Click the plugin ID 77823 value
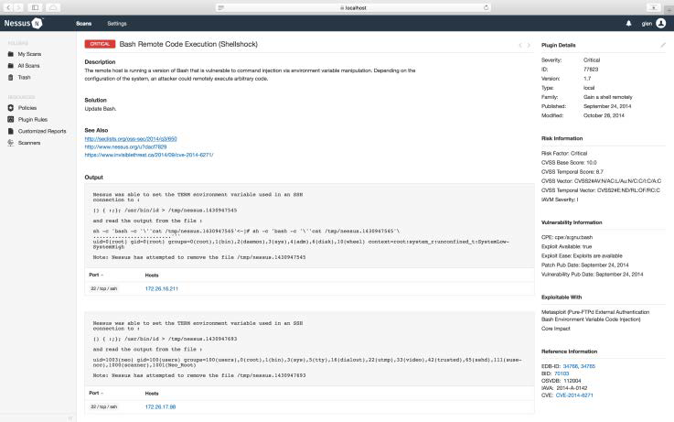The width and height of the screenshot is (674, 422). (591, 70)
